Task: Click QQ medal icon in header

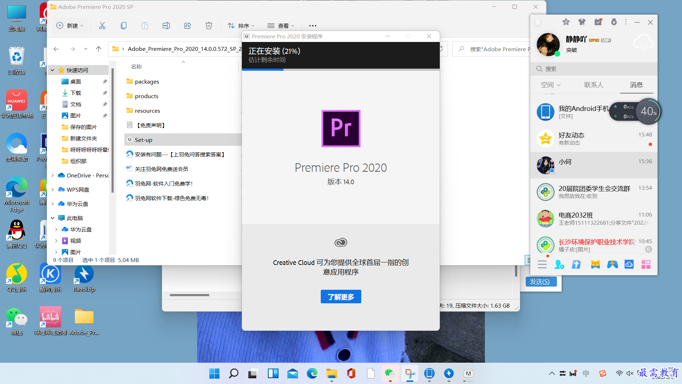Action: (x=614, y=22)
